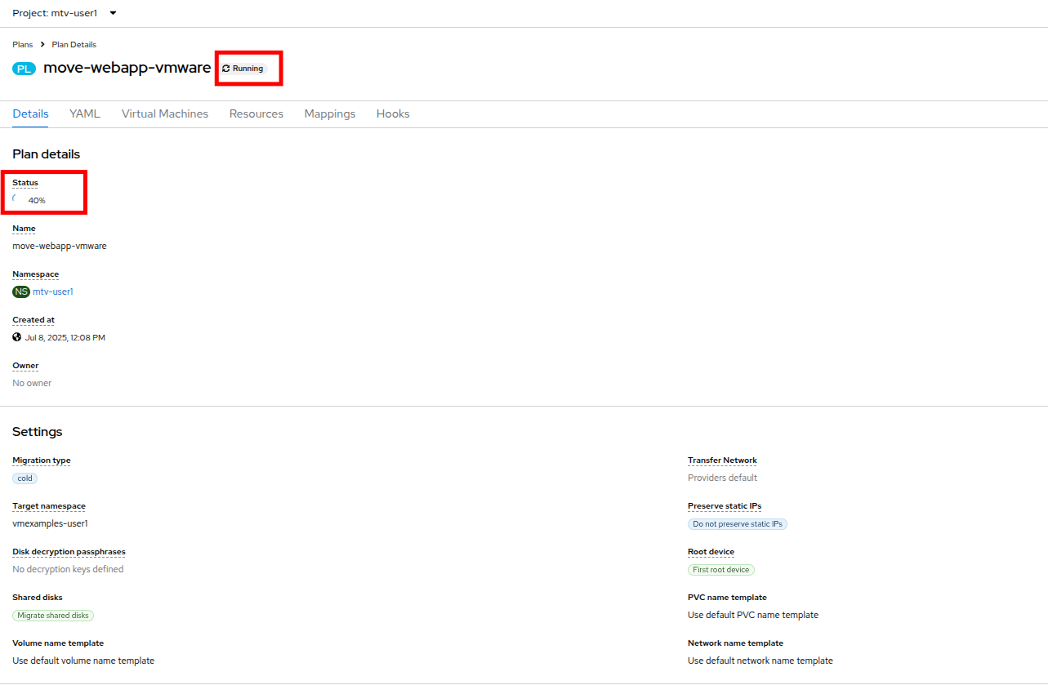The image size is (1048, 694).
Task: Click the NS namespace badge icon
Action: 21,291
